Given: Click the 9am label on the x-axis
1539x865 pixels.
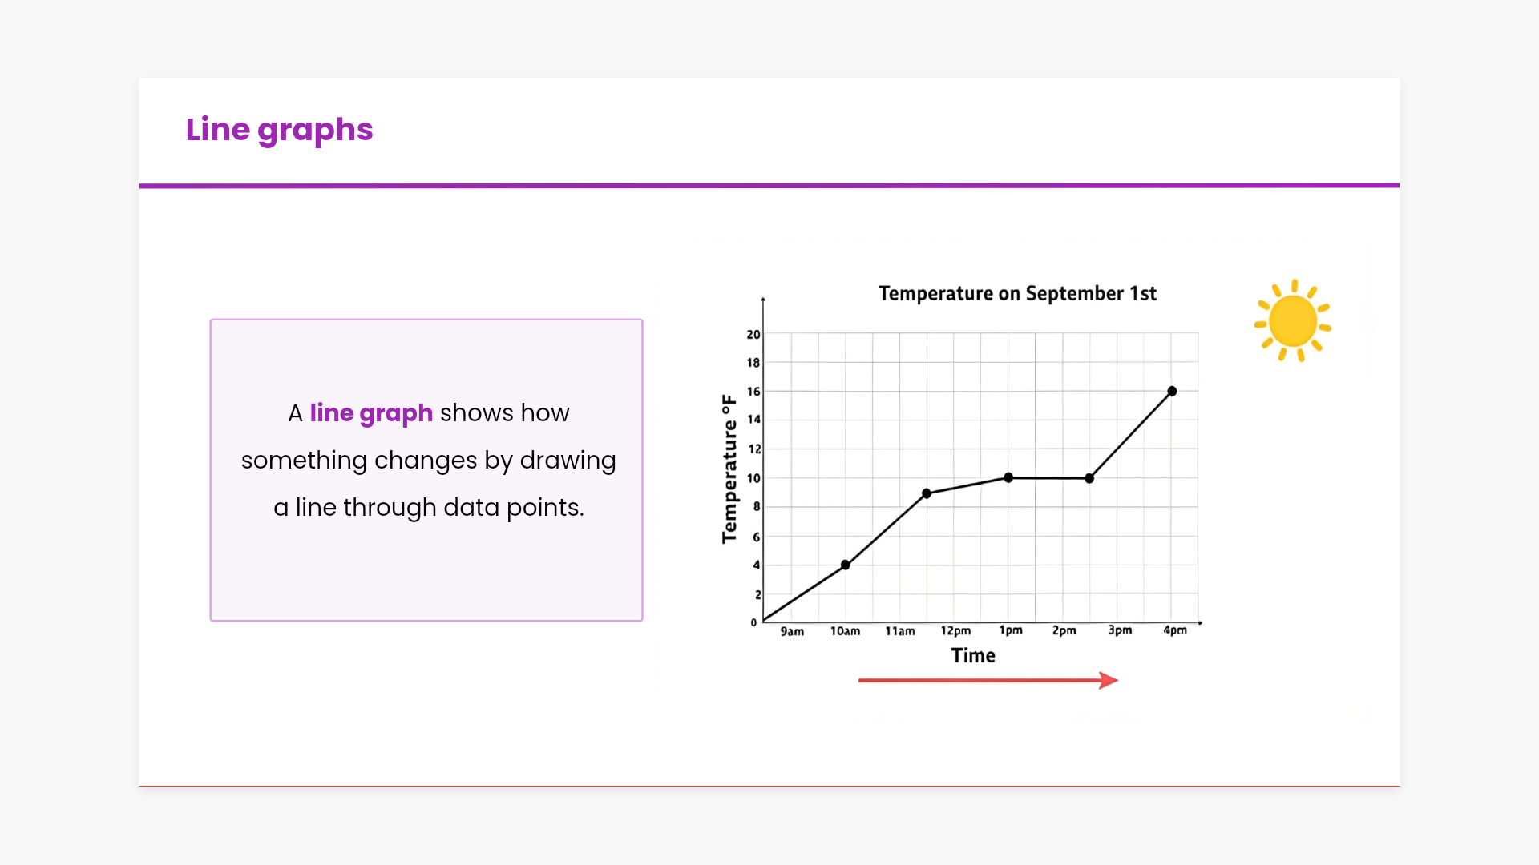Looking at the screenshot, I should coord(792,631).
